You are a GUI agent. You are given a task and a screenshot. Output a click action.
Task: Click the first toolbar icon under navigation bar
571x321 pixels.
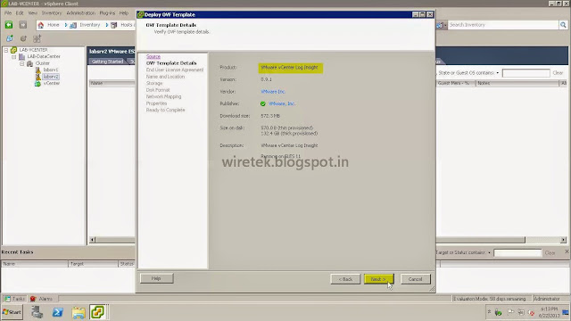10,38
